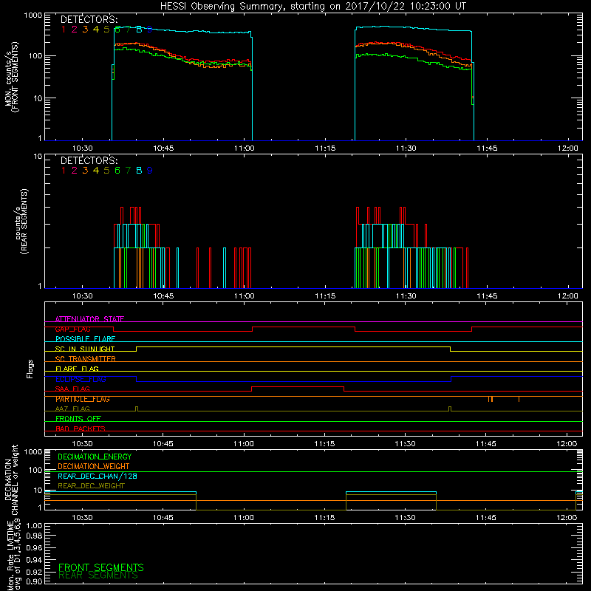Click the first PARTICLE_FLAG spike after 11:45

click(x=489, y=399)
